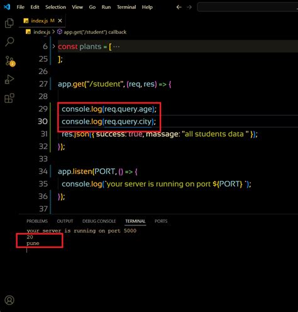The image size is (298, 312).
Task: Click the 'your server is running' template string on line 35
Action: click(x=176, y=184)
